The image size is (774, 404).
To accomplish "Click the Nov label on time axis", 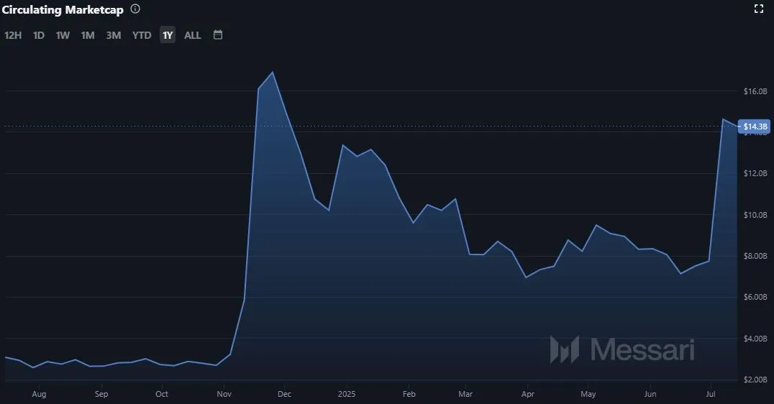I will point(224,394).
